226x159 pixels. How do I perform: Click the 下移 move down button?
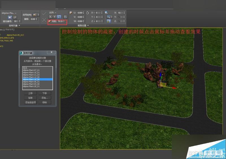click(x=45, y=93)
